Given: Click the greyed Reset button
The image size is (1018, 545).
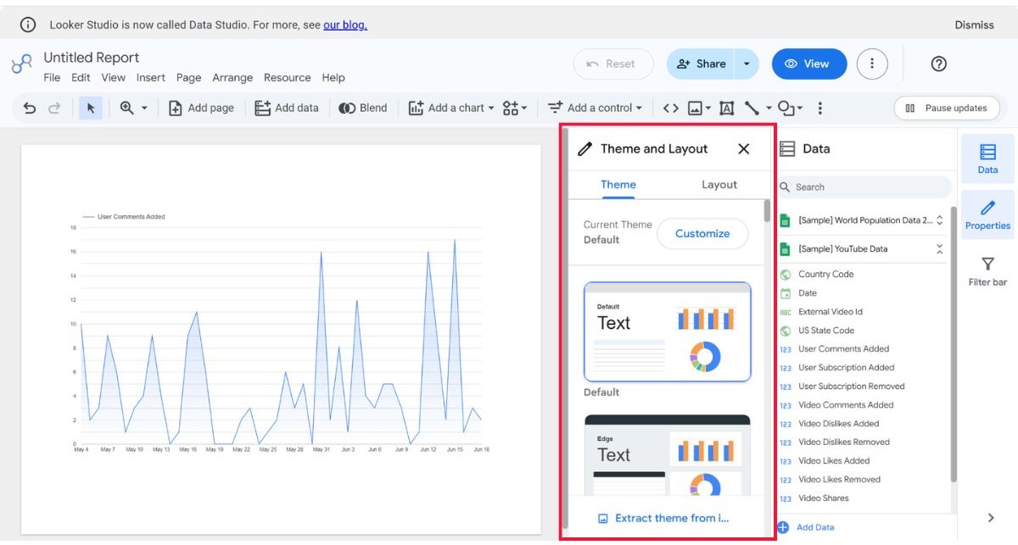Looking at the screenshot, I should pyautogui.click(x=613, y=64).
